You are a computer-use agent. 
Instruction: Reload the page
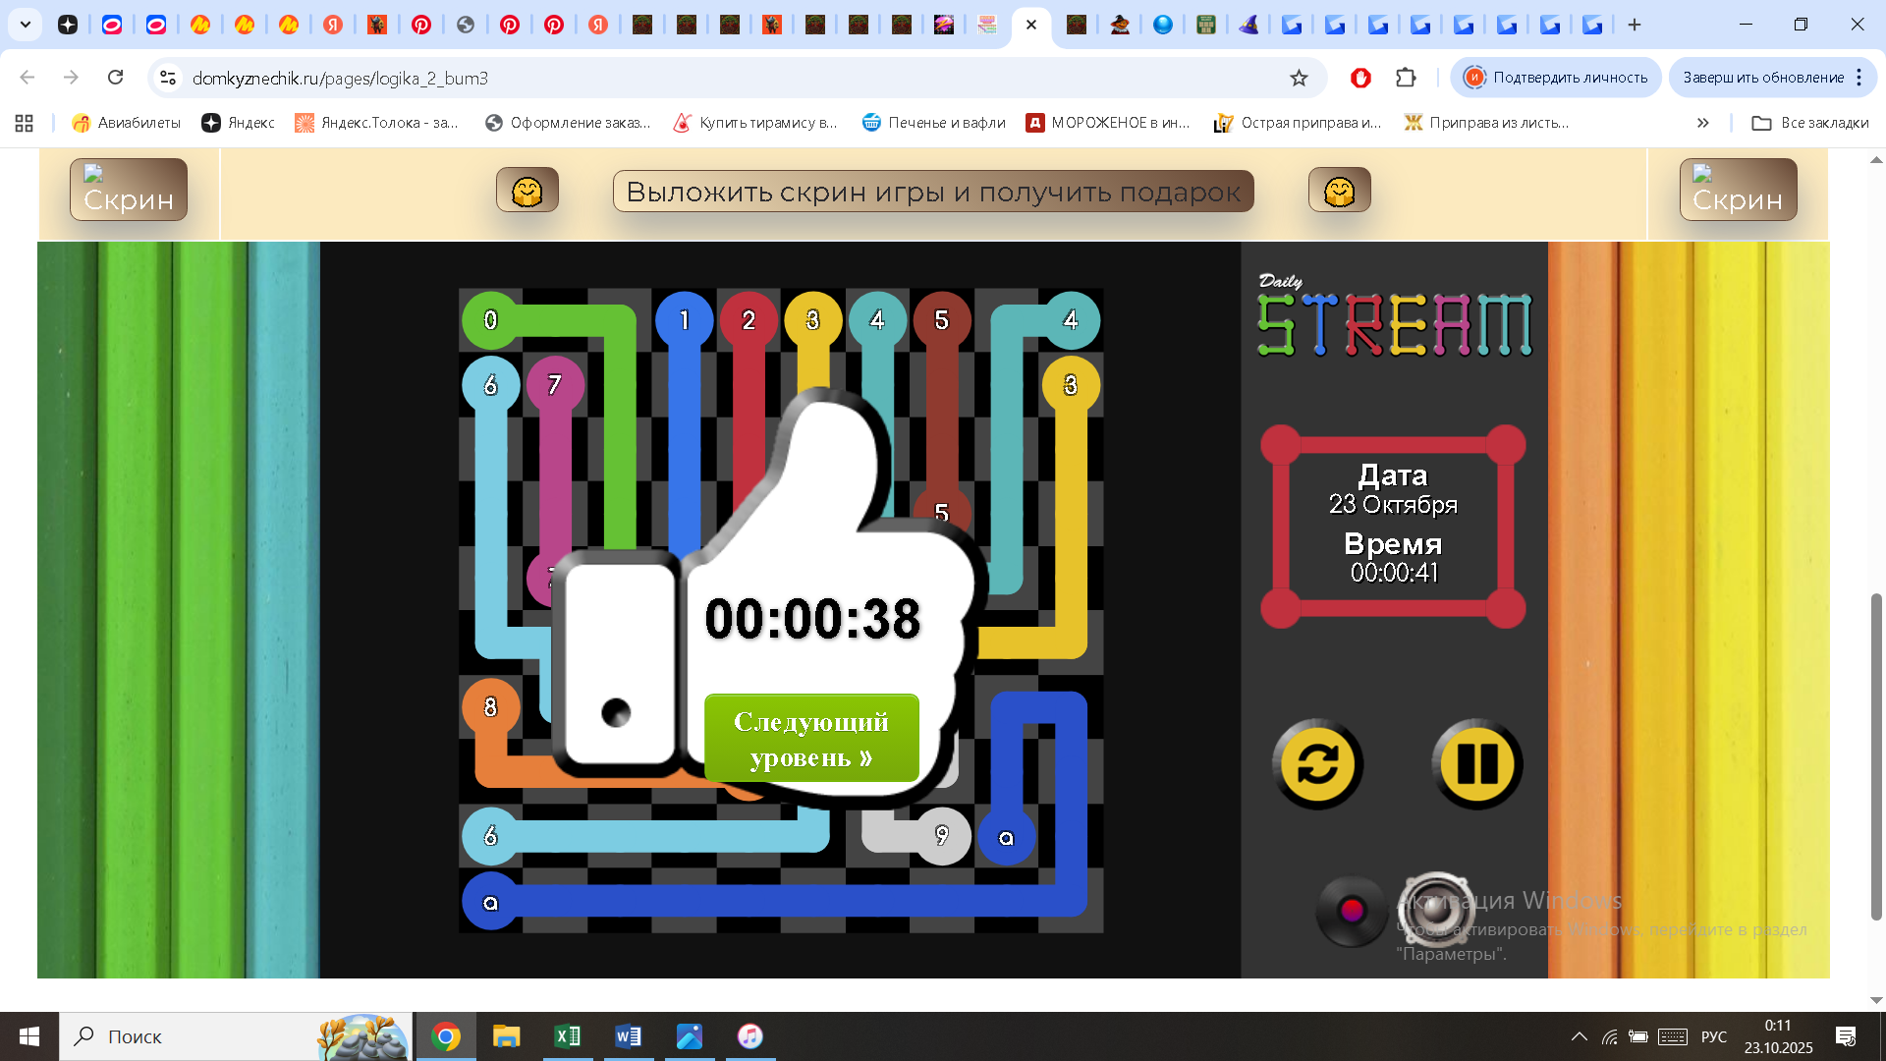point(116,78)
